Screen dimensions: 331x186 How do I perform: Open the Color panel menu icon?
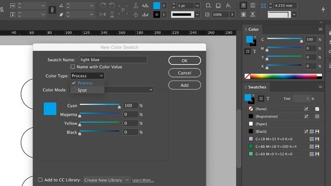[x=321, y=29]
